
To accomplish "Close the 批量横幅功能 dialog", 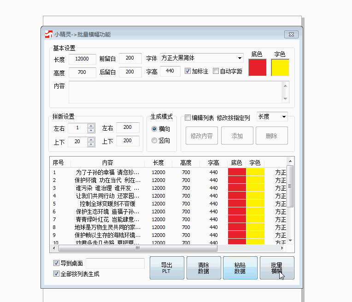I will click(x=291, y=34).
